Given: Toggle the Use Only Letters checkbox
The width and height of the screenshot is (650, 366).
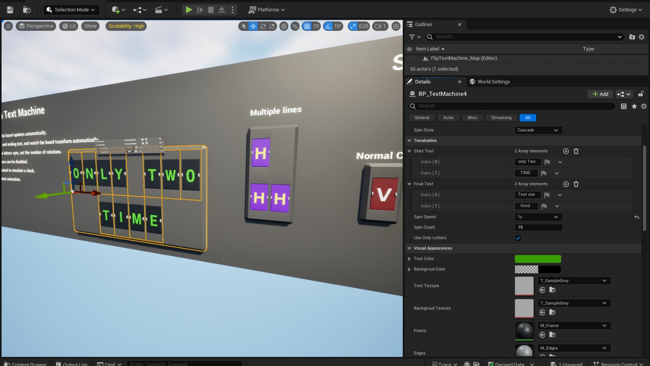Looking at the screenshot, I should [518, 238].
